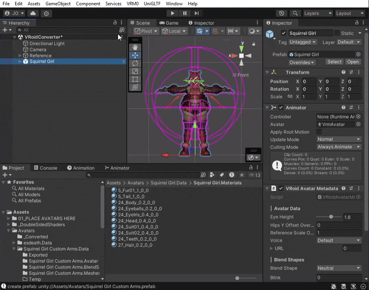Image resolution: width=369 pixels, height=290 pixels.
Task: Click the package manager hexagon toolbar icon
Action: pos(46,13)
